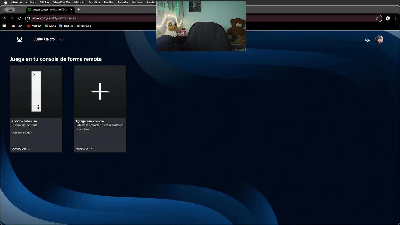Select the Juega Juego remoto de Xbox tab
The width and height of the screenshot is (400, 225).
tap(50, 9)
